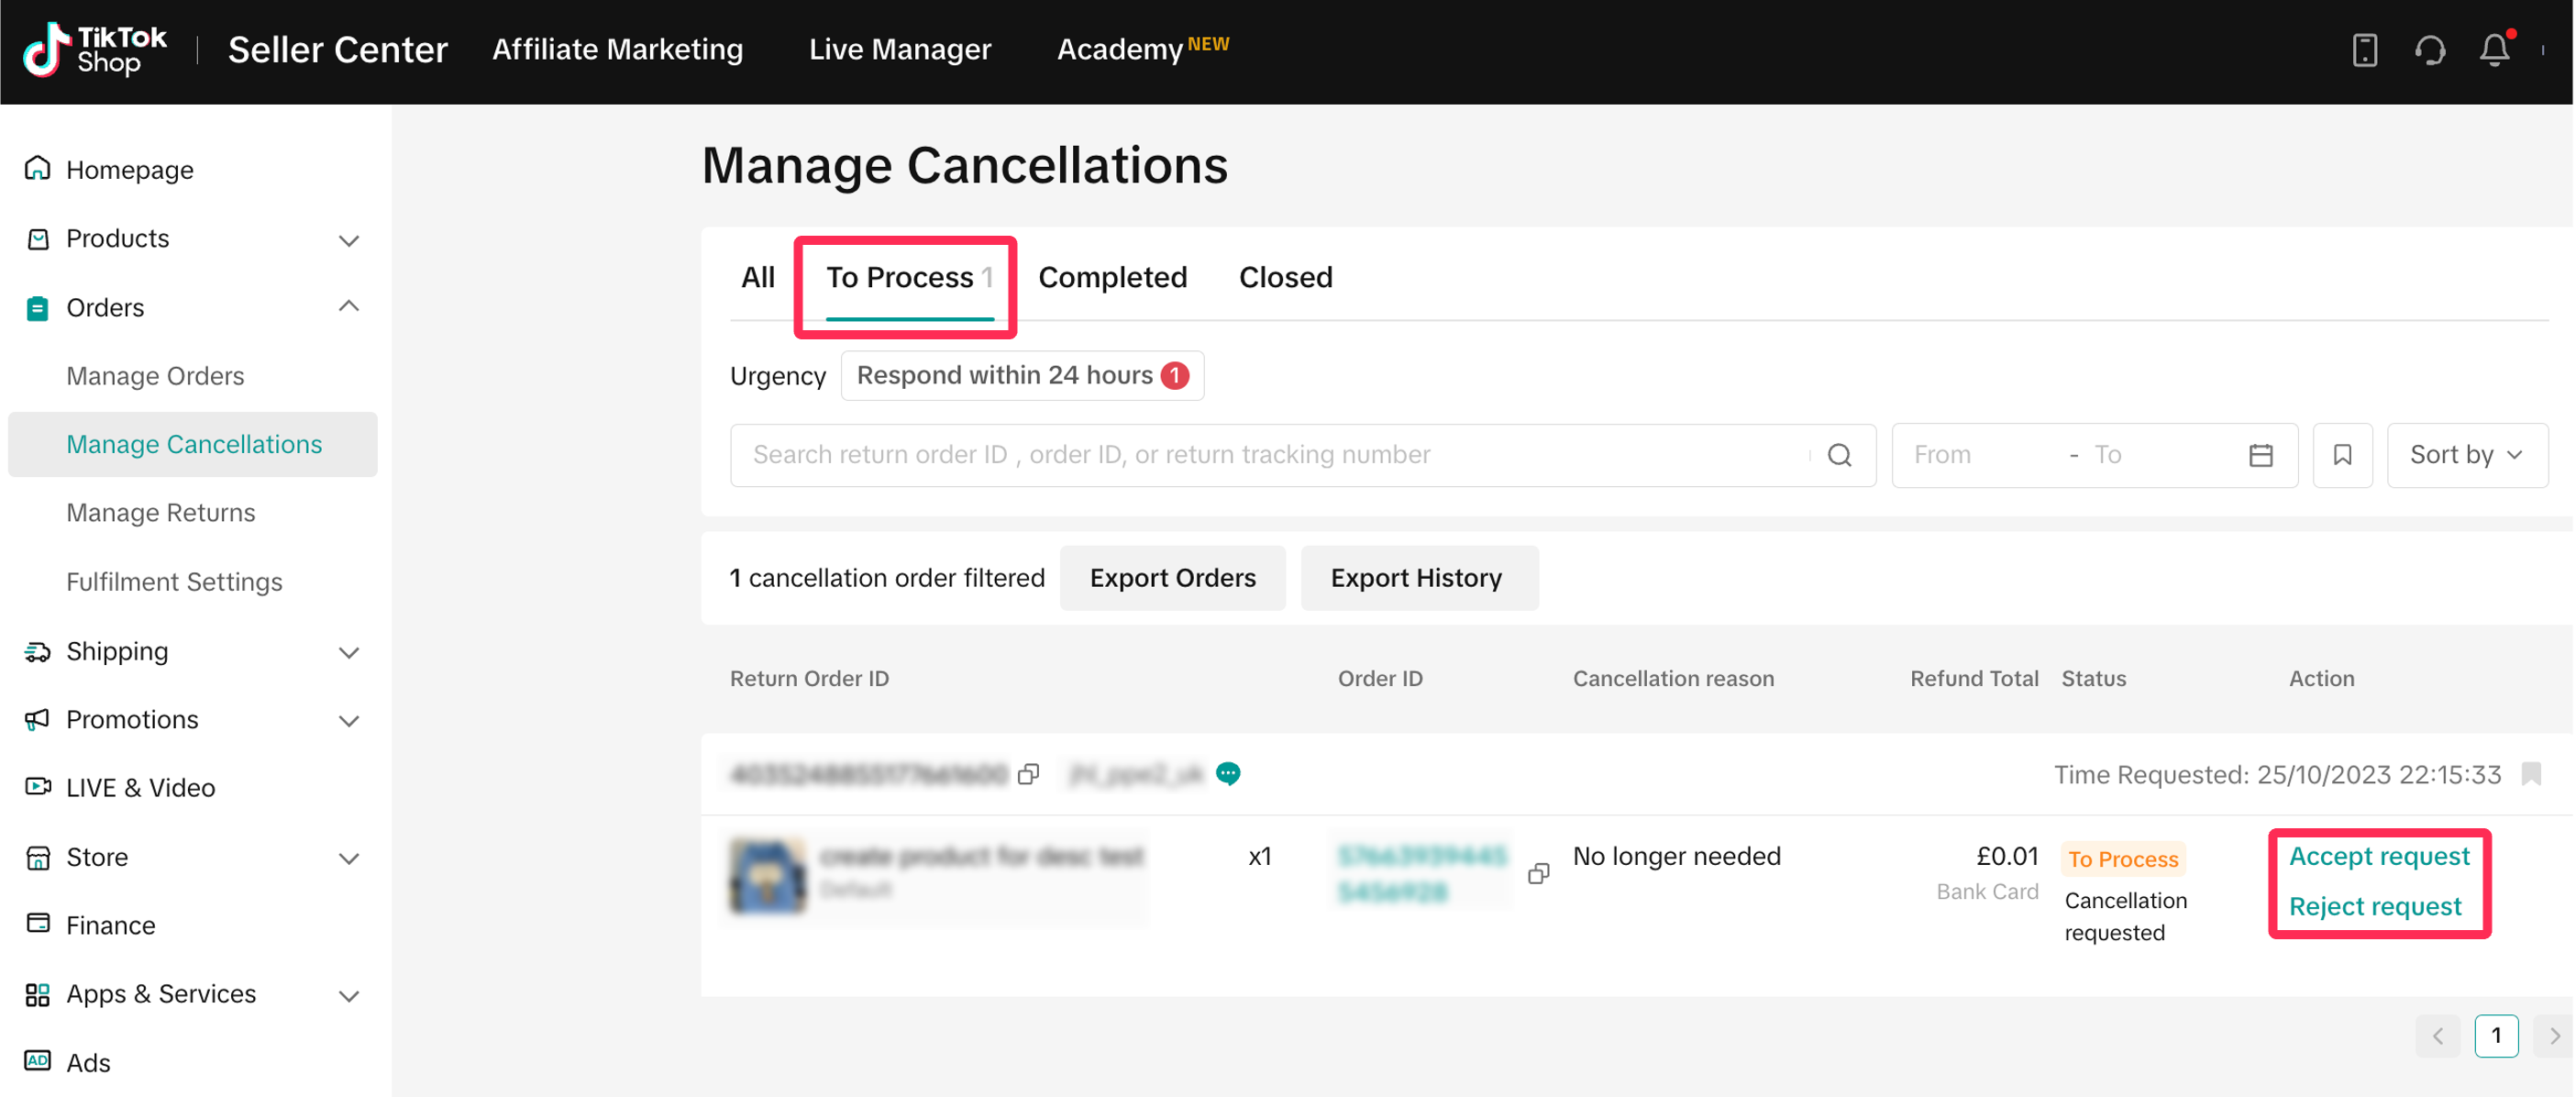
Task: Open the calendar date picker icon
Action: pyautogui.click(x=2260, y=455)
